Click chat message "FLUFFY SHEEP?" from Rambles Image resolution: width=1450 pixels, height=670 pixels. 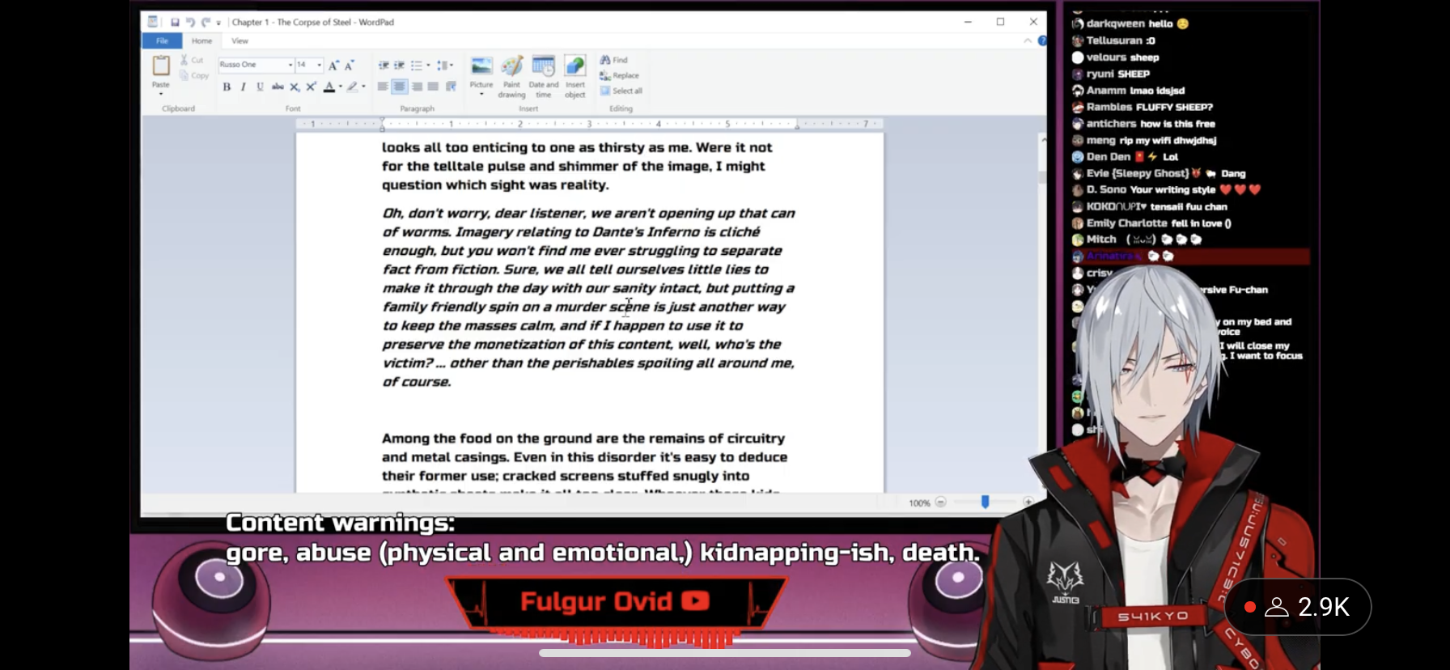[x=1174, y=107]
